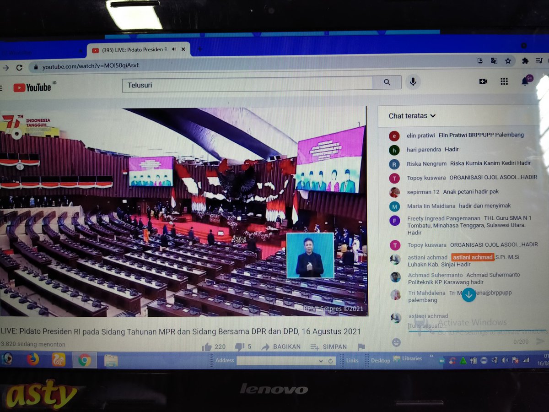The width and height of the screenshot is (549, 412).
Task: Click Riska Nengrum's chat username
Action: pos(426,163)
